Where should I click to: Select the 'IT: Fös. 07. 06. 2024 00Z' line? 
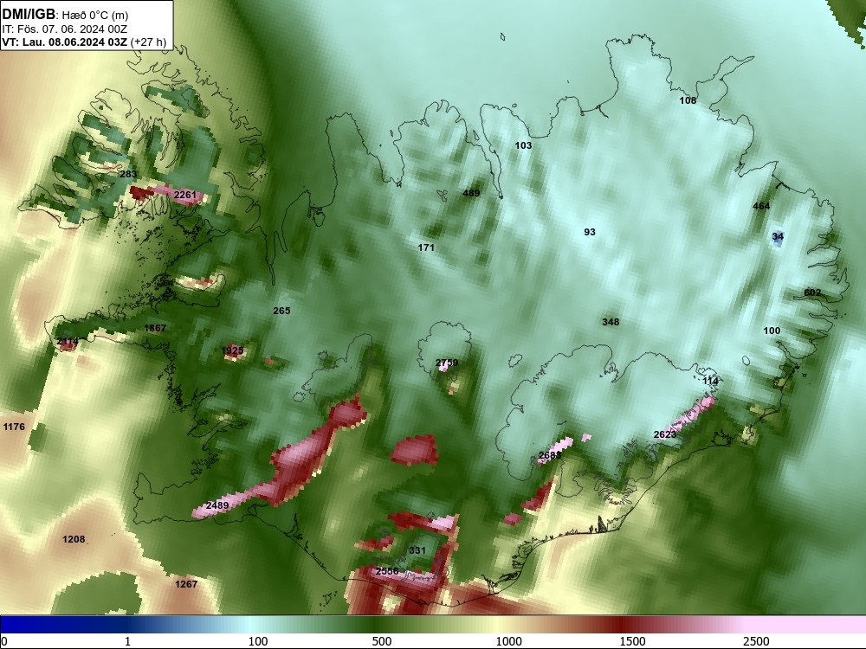click(x=65, y=29)
